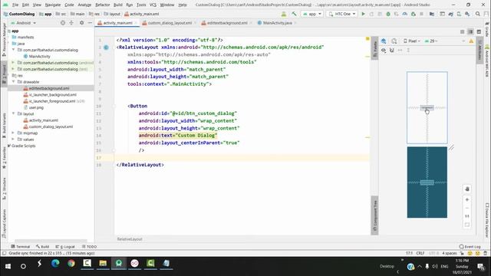The height and width of the screenshot is (276, 491).
Task: Click the Scroll from Source target icon
Action: [x=63, y=23]
